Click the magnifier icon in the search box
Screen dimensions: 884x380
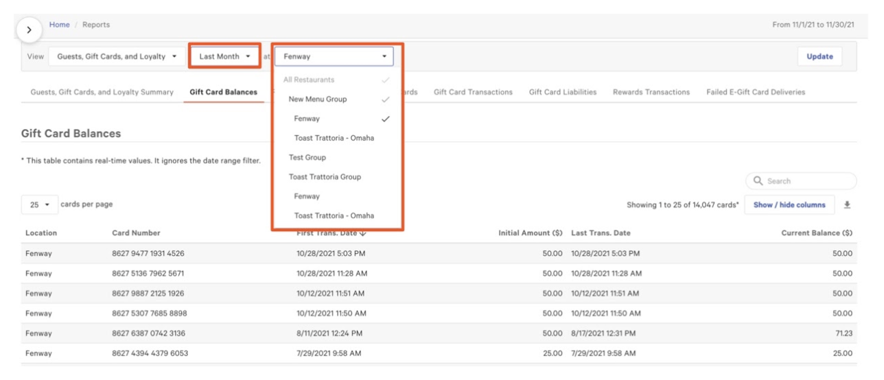pyautogui.click(x=758, y=181)
